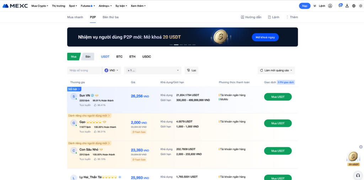Switch to the Bán (sell) toggle

[88, 57]
